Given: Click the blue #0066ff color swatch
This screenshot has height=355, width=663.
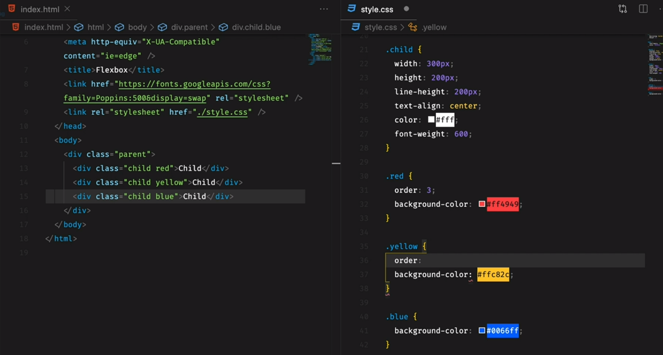Looking at the screenshot, I should point(482,330).
